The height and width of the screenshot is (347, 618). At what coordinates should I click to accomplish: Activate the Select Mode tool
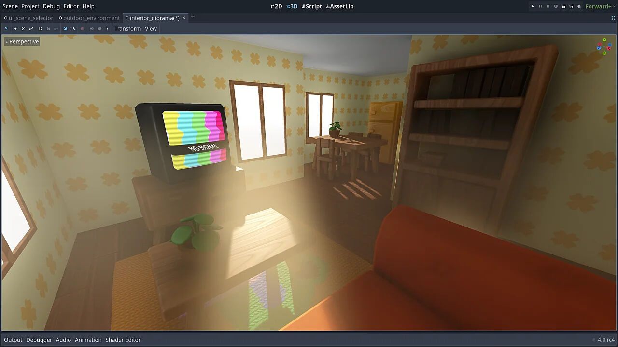coord(6,28)
